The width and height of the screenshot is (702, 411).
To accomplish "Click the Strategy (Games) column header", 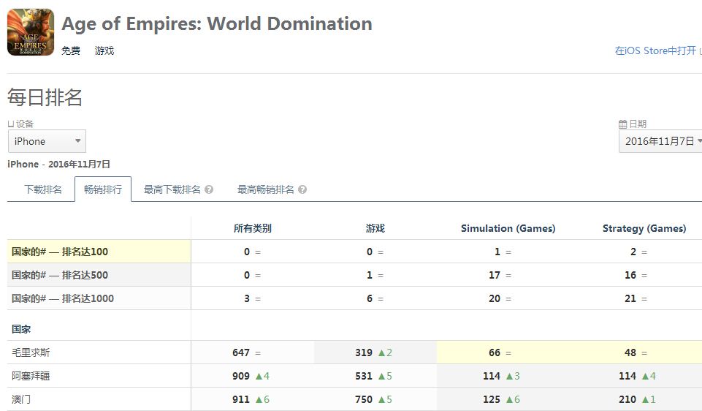I will tap(644, 228).
